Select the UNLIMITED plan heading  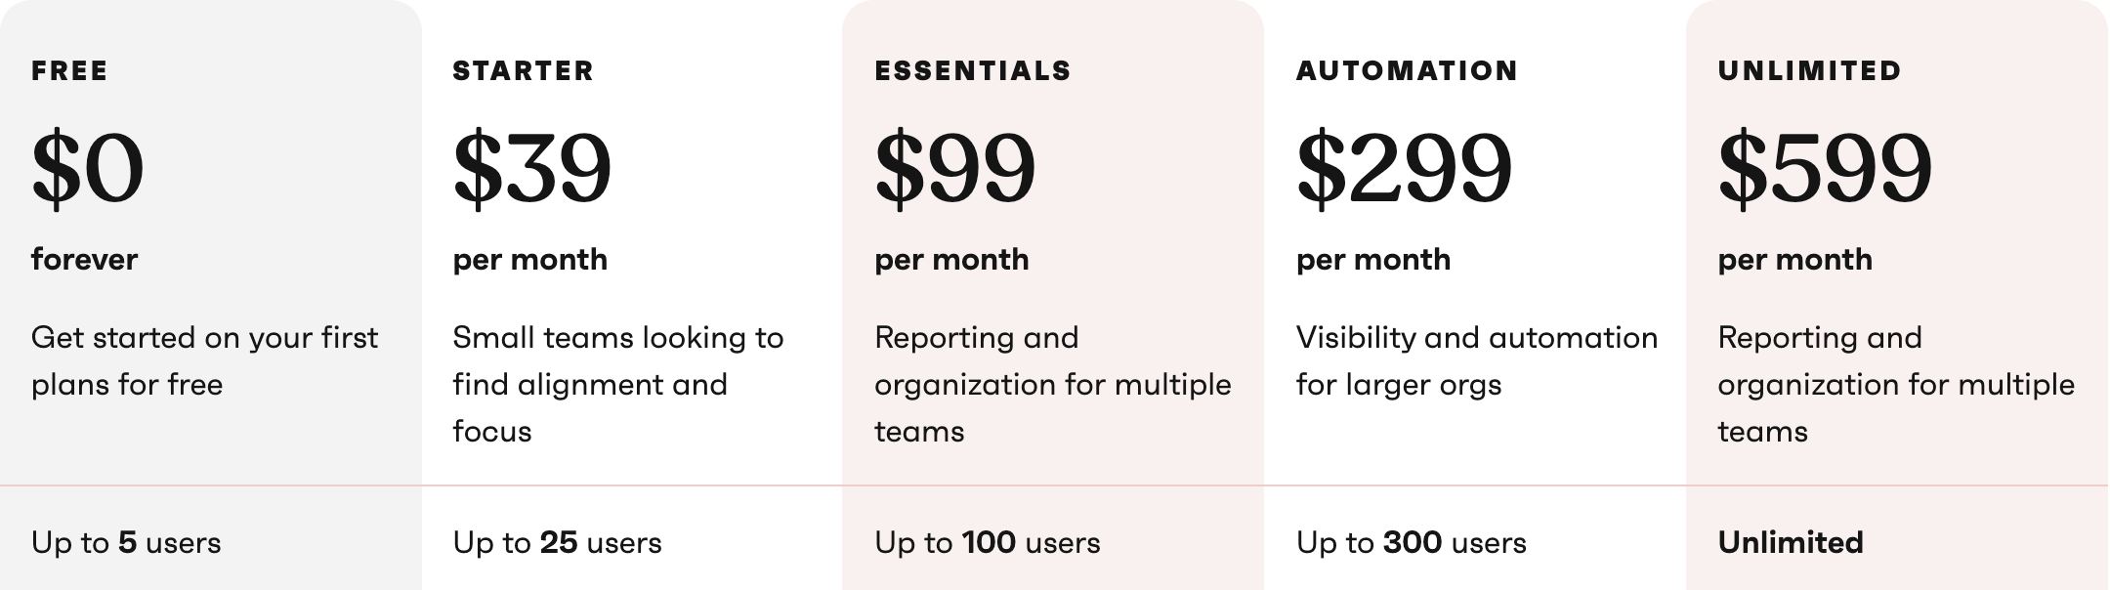point(1810,70)
